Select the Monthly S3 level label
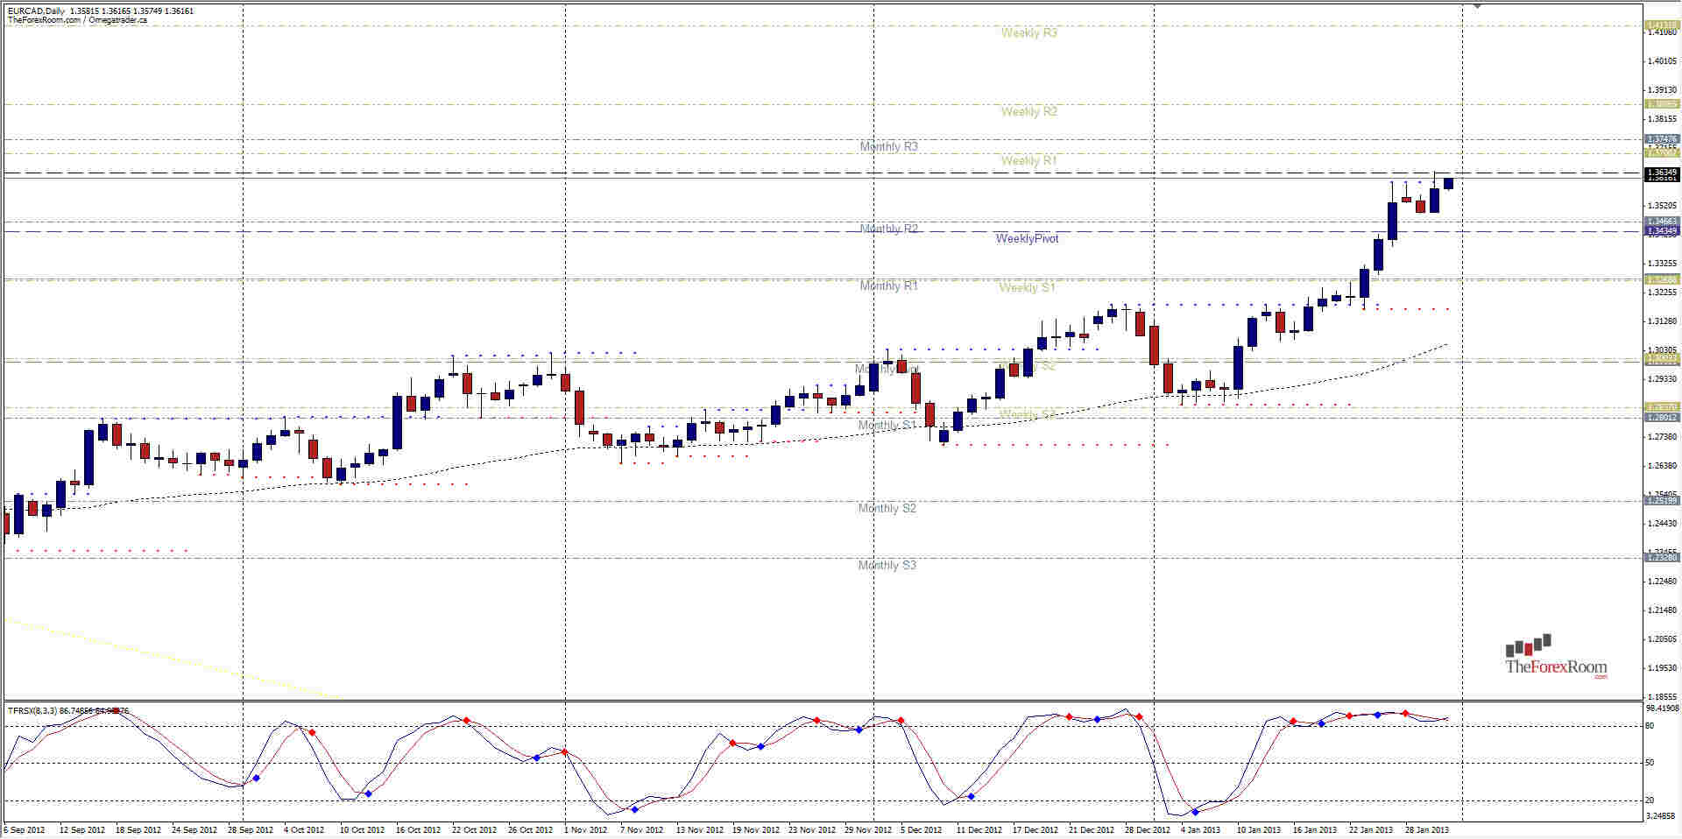Image resolution: width=1682 pixels, height=839 pixels. (886, 565)
